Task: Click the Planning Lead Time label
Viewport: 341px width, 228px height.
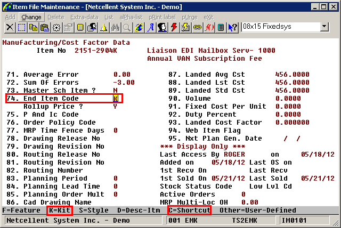Action: click(62, 186)
